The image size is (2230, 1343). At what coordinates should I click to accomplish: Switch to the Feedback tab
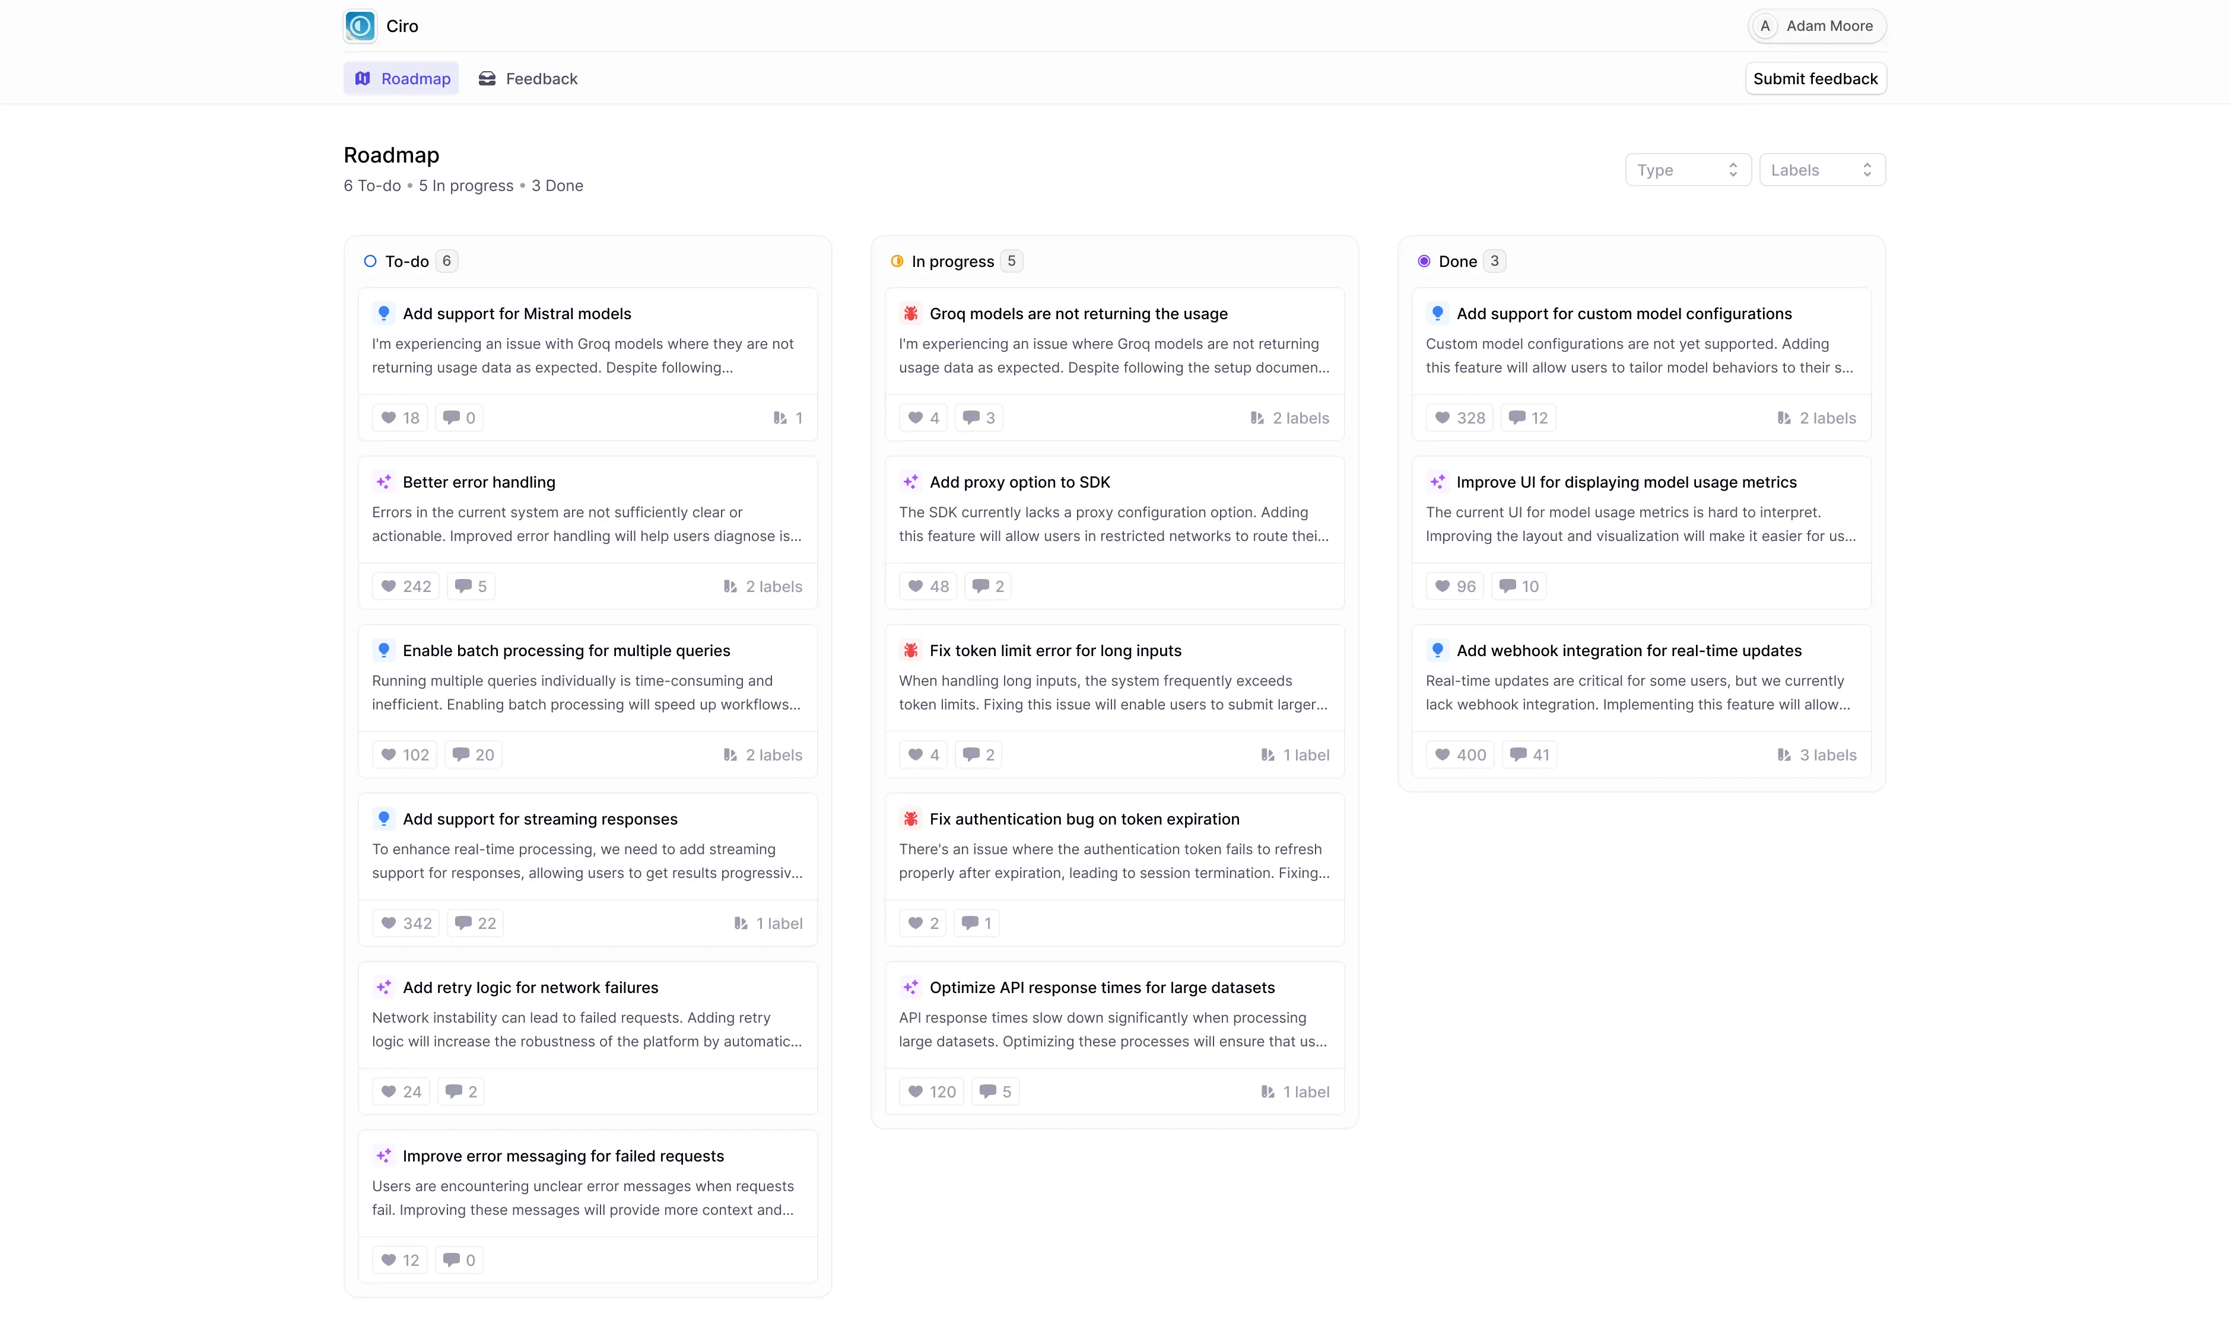[528, 79]
